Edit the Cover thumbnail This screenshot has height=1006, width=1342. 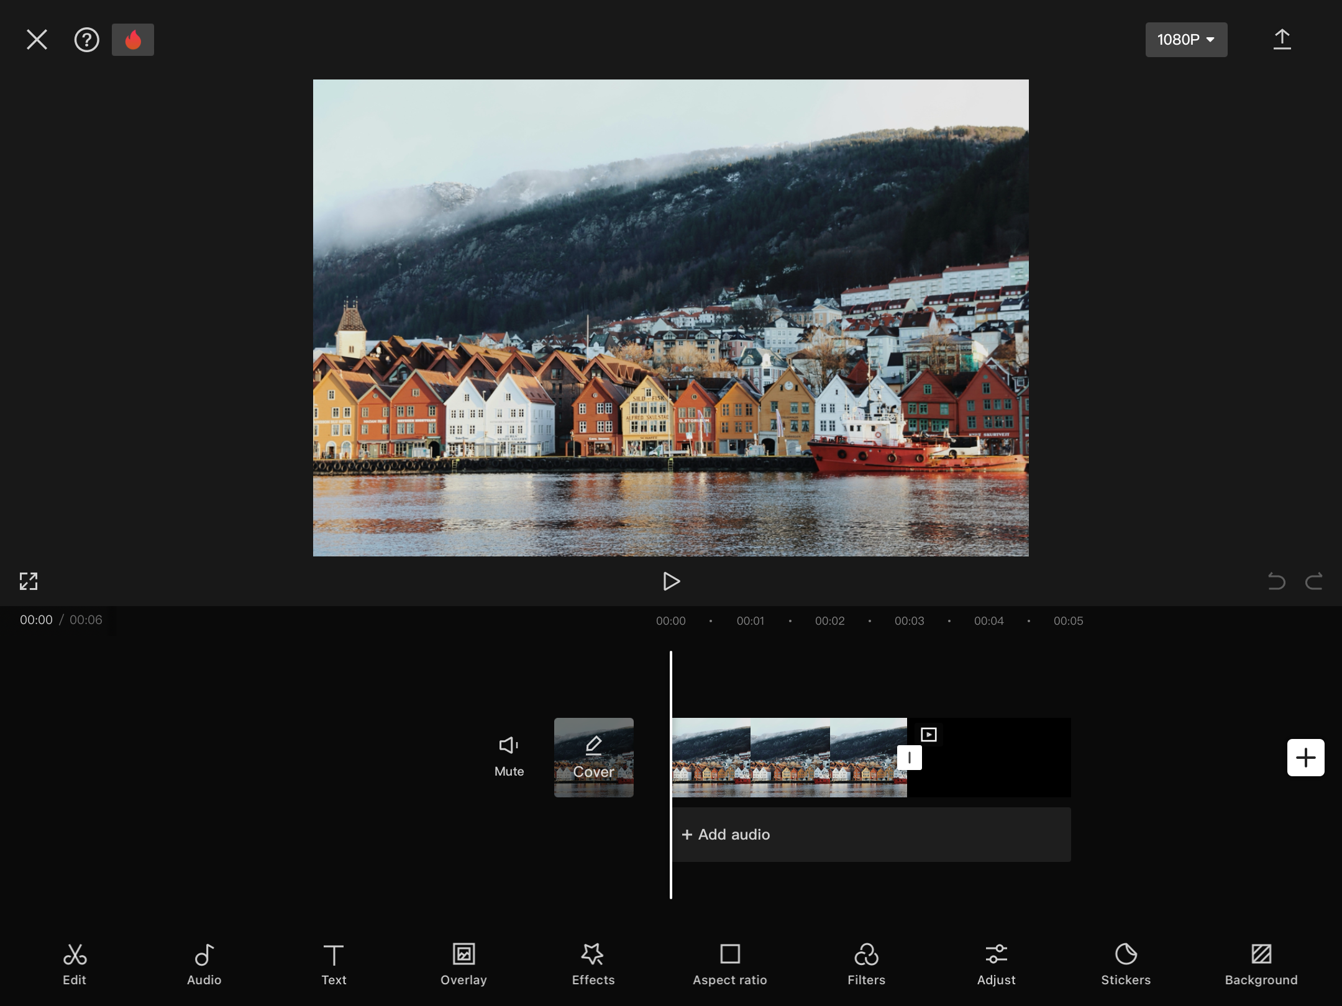click(593, 758)
